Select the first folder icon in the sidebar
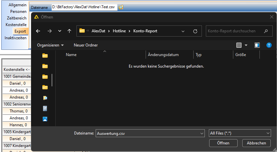Screen dimensions: 277x152 (x=45, y=56)
